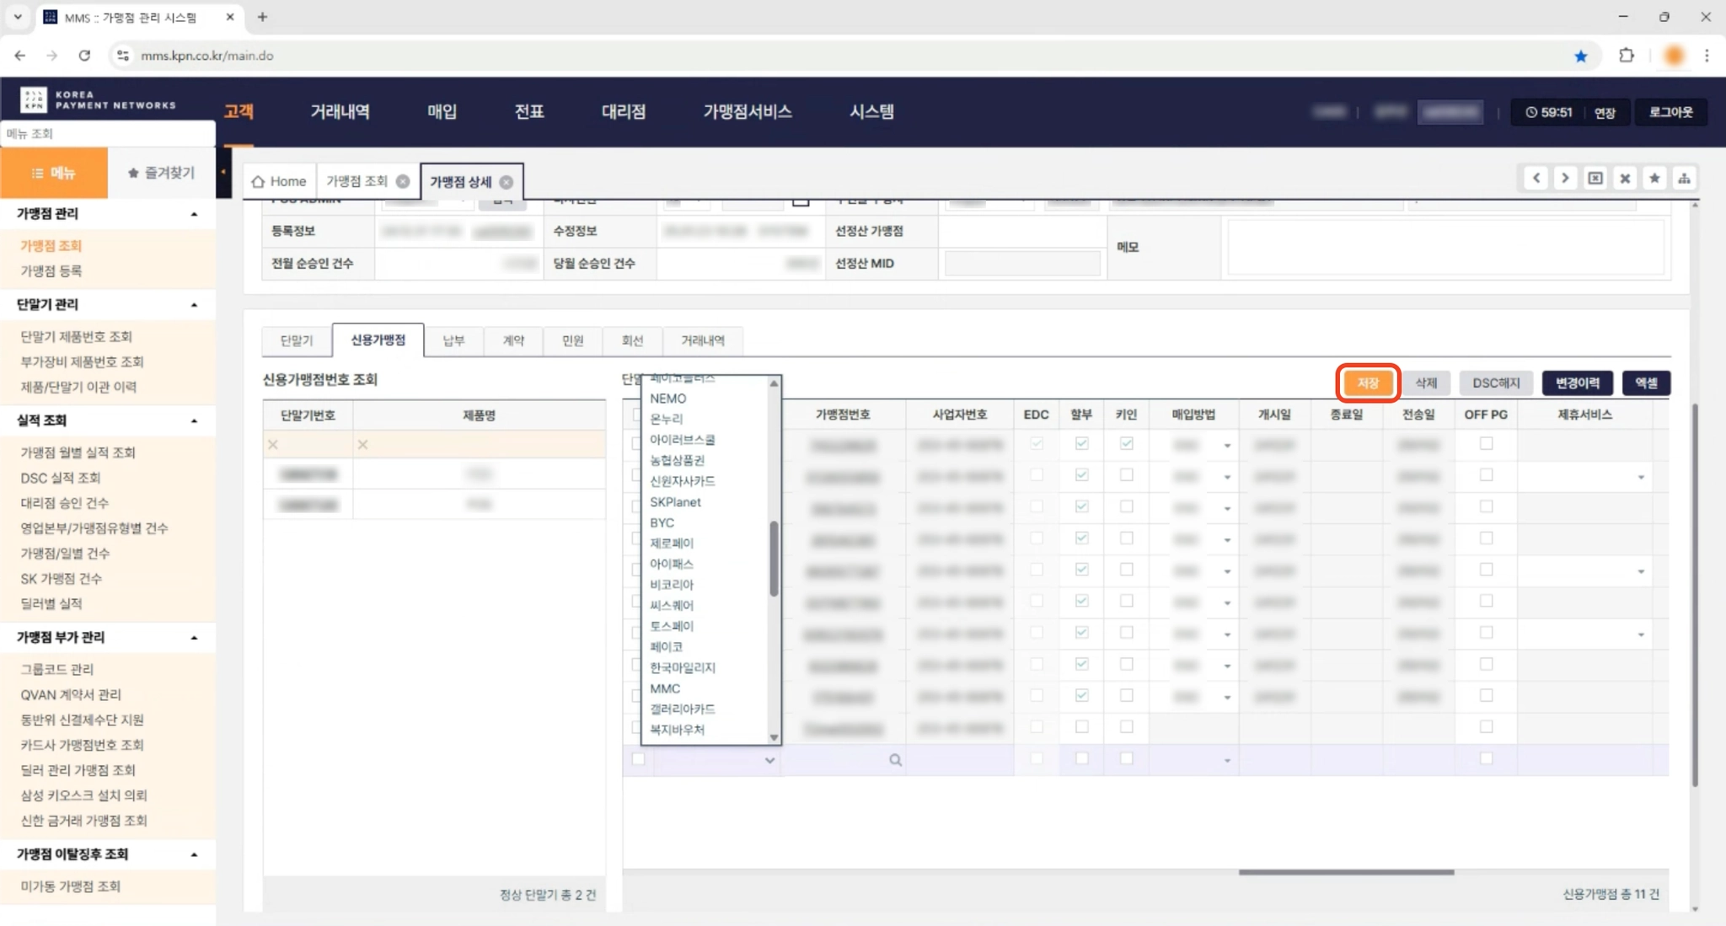Switch to the 단말기 sub-tab
This screenshot has width=1726, height=926.
[296, 340]
